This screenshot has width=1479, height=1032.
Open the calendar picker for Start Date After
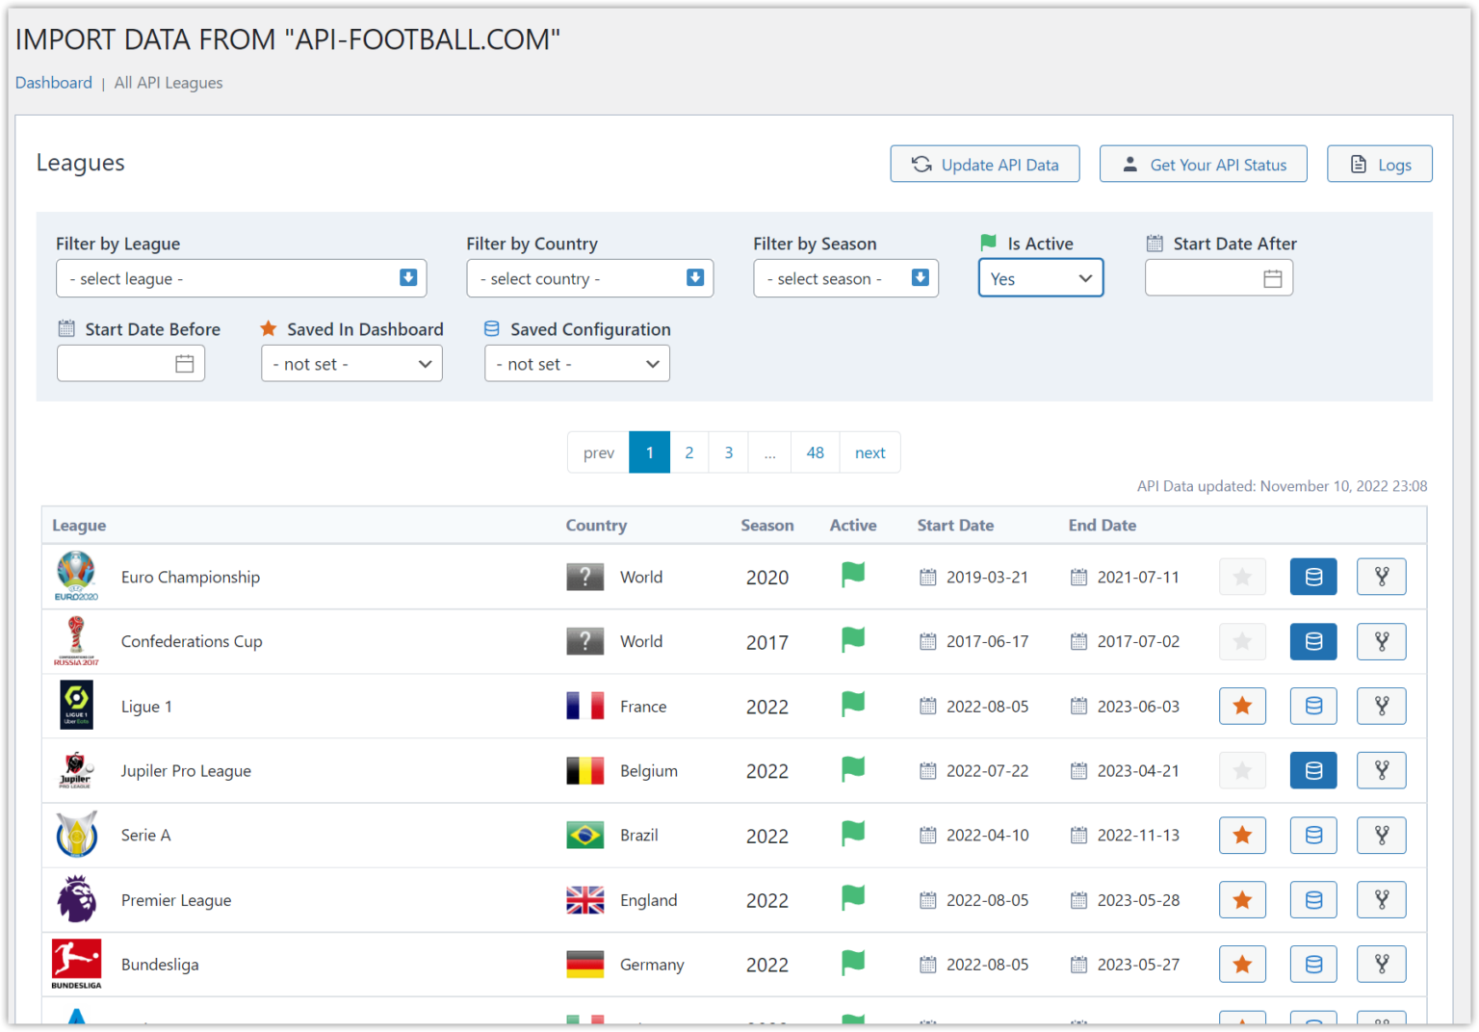(1273, 277)
